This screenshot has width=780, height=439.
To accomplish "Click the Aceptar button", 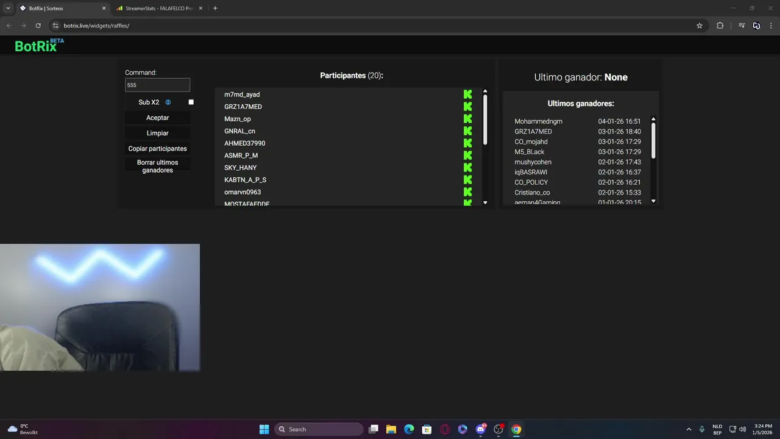I will [x=157, y=118].
